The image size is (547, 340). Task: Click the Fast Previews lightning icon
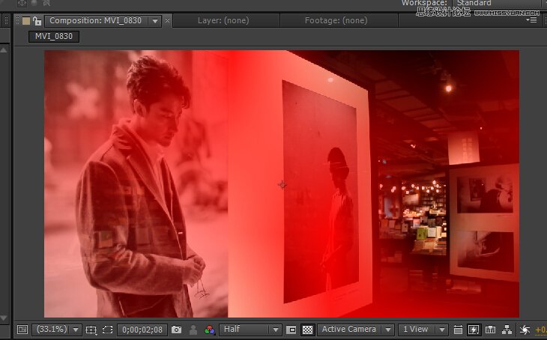[474, 330]
